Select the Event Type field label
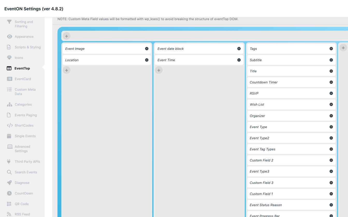This screenshot has width=348, height=217. coord(258,127)
